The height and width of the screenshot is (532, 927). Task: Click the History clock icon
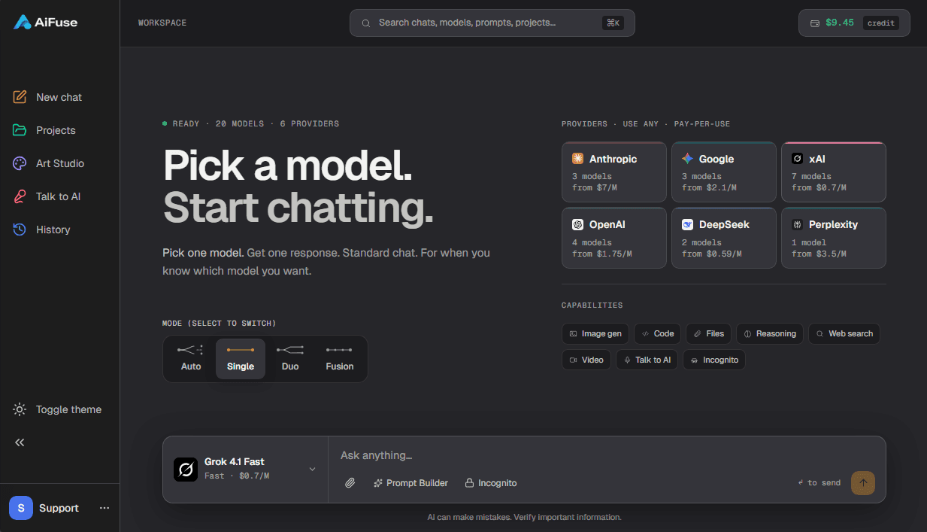[20, 230]
